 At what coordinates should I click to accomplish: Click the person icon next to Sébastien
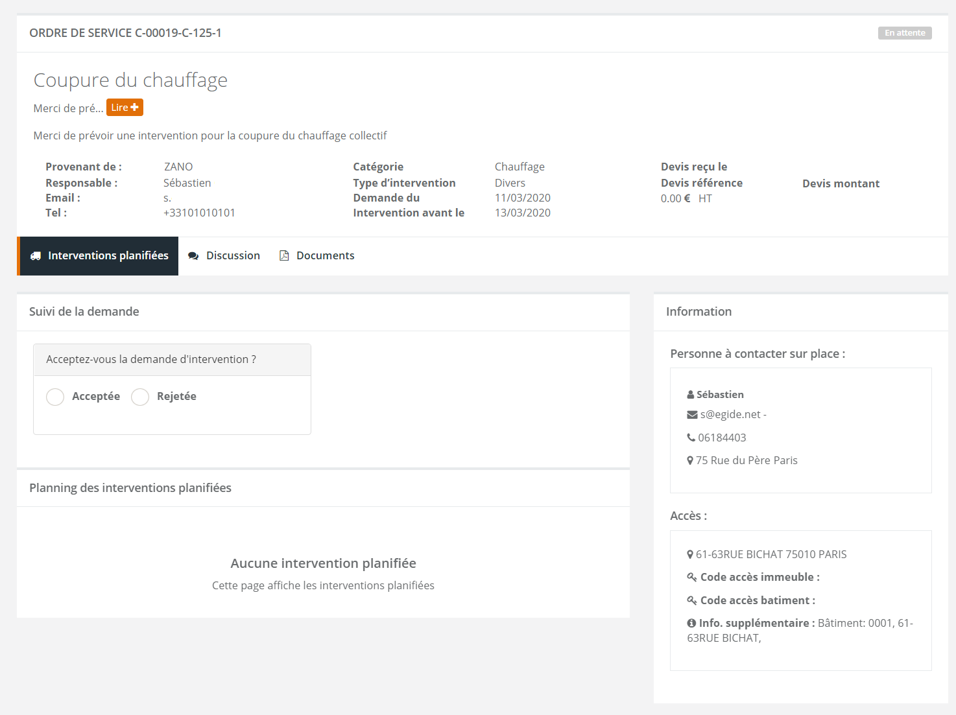[691, 394]
